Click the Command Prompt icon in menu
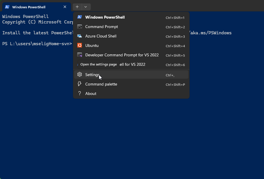The image size is (264, 179). (80, 27)
